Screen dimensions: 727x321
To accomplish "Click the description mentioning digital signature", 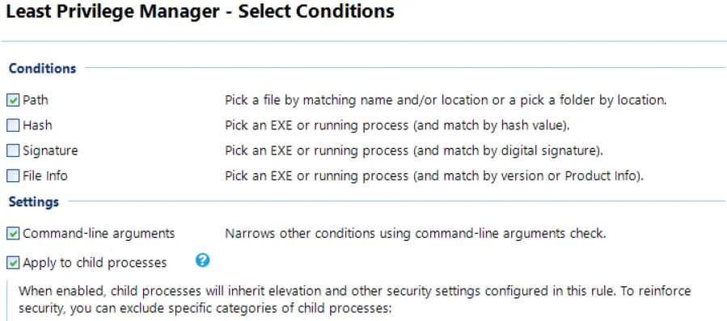I will point(414,150).
